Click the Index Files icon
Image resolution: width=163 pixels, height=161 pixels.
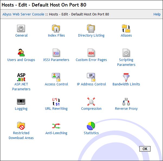[x=56, y=28]
